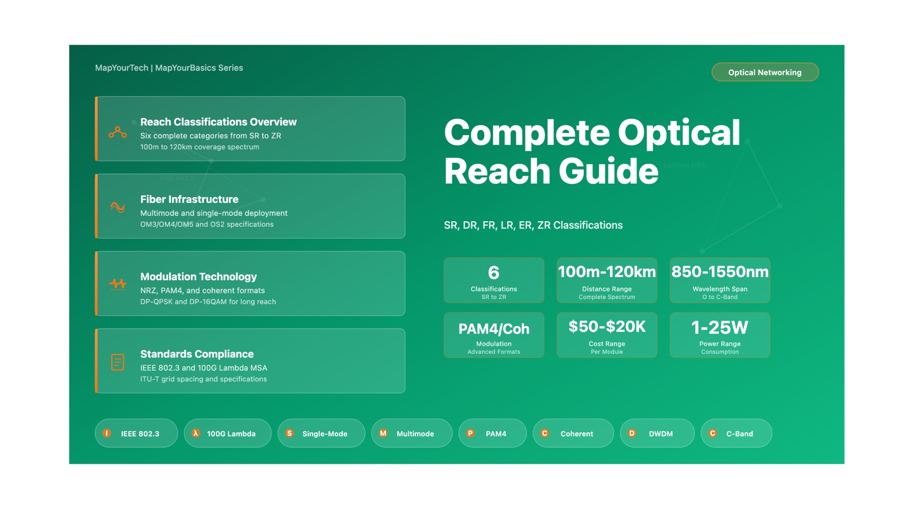The height and width of the screenshot is (513, 913).
Task: Select the C-Band tag pill
Action: (736, 433)
